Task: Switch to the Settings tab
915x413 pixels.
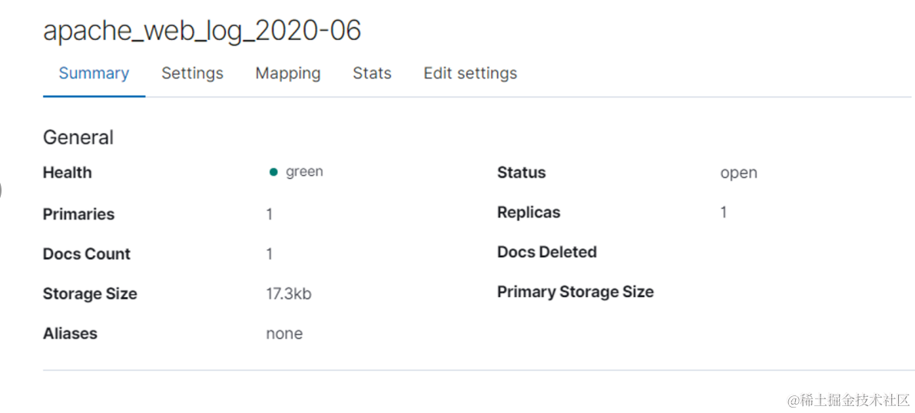Action: pos(192,74)
